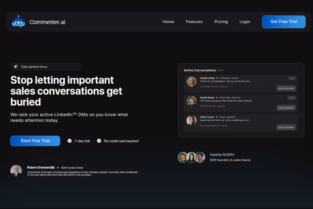313x209 pixels.
Task: Click the Robert Groenendijk name
Action: pyautogui.click(x=41, y=167)
